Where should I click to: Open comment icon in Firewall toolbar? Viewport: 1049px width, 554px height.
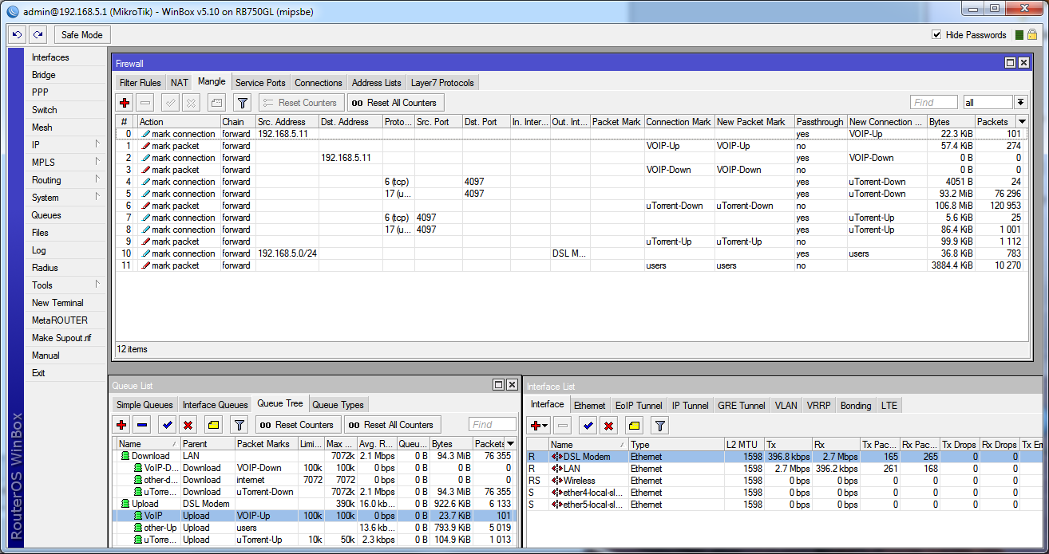216,103
